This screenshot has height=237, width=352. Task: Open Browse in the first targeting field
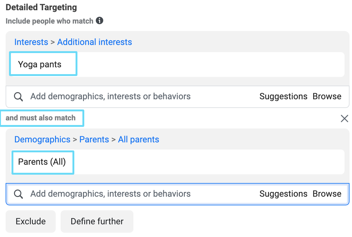327,96
